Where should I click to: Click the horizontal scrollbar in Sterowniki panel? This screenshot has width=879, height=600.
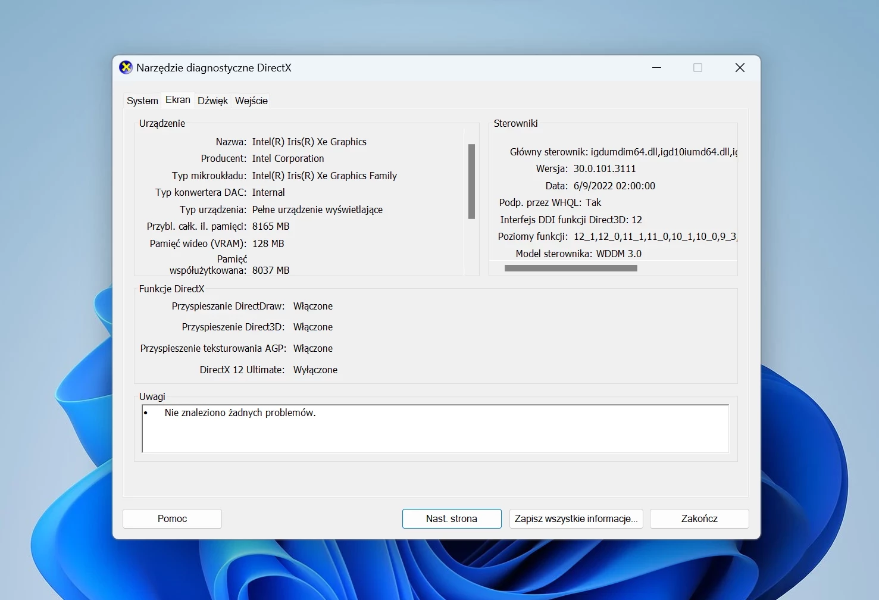click(x=571, y=268)
